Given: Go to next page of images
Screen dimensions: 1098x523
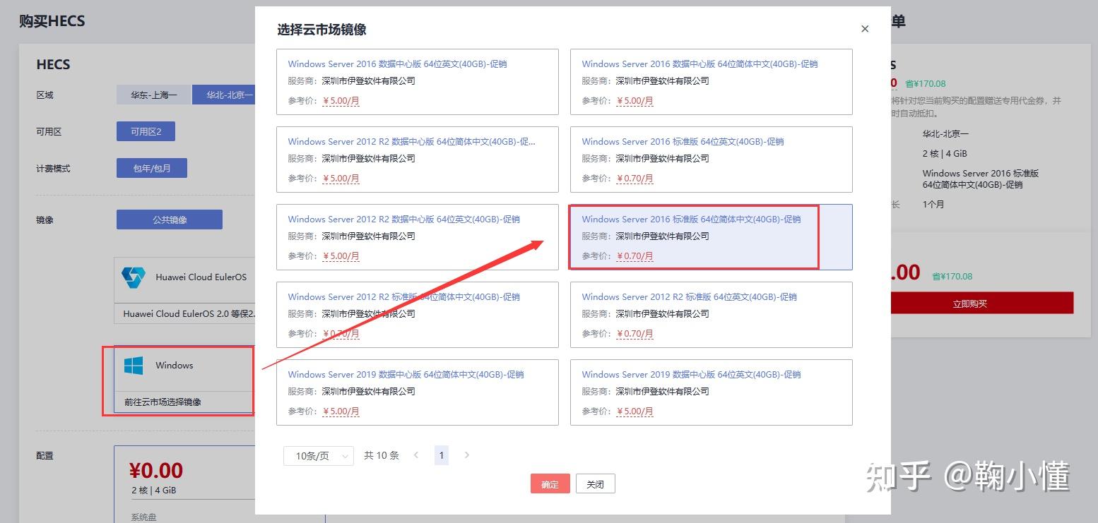Looking at the screenshot, I should click(x=467, y=455).
